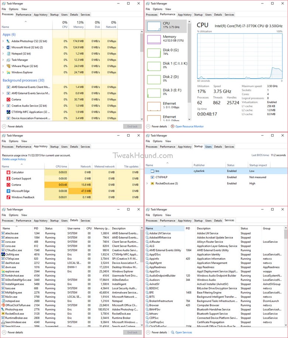Sort App history by the CPU time column
Viewport: 288px width, 338px height.
tap(56, 166)
